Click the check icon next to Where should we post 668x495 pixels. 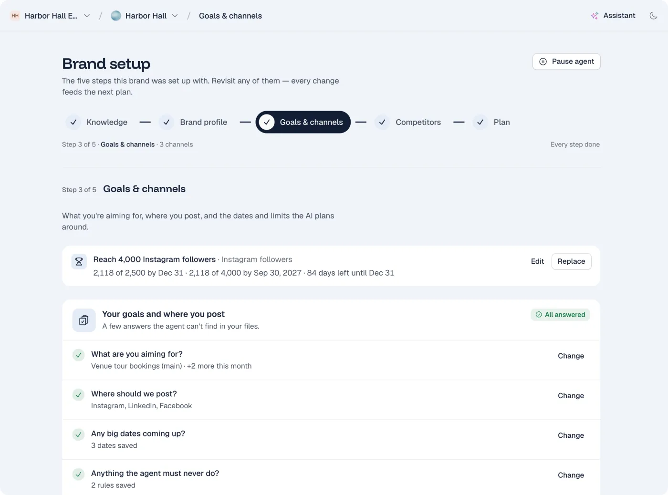click(x=78, y=395)
